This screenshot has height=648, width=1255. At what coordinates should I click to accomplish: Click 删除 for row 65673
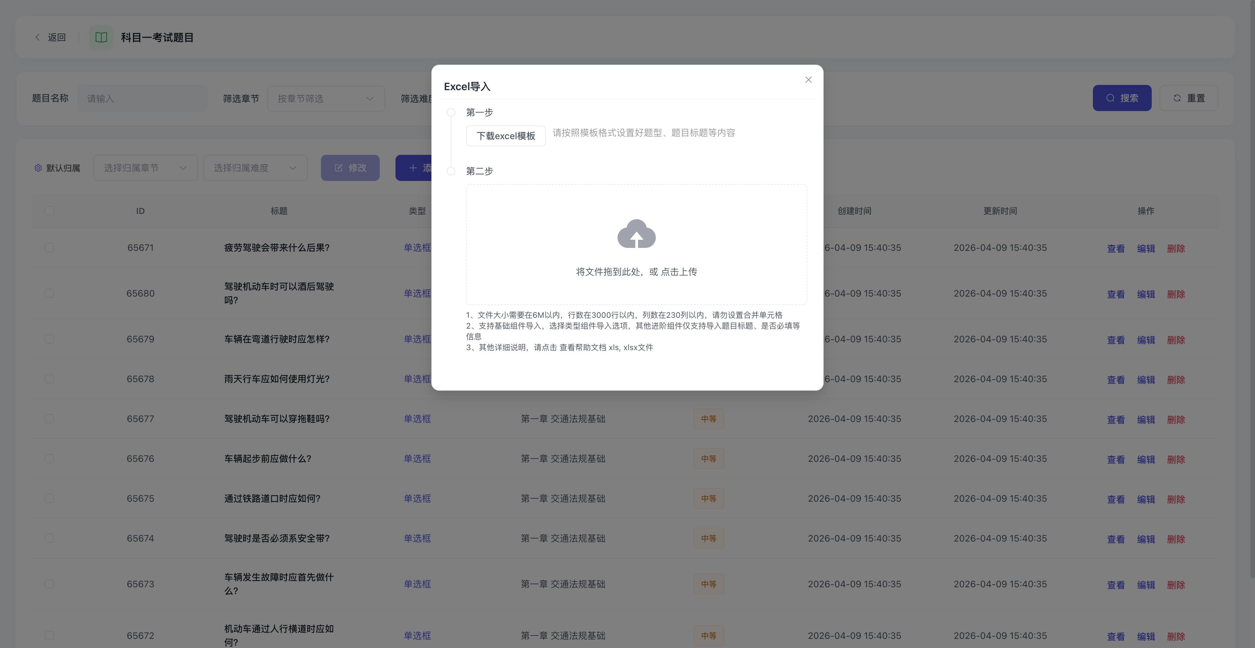[x=1176, y=585]
